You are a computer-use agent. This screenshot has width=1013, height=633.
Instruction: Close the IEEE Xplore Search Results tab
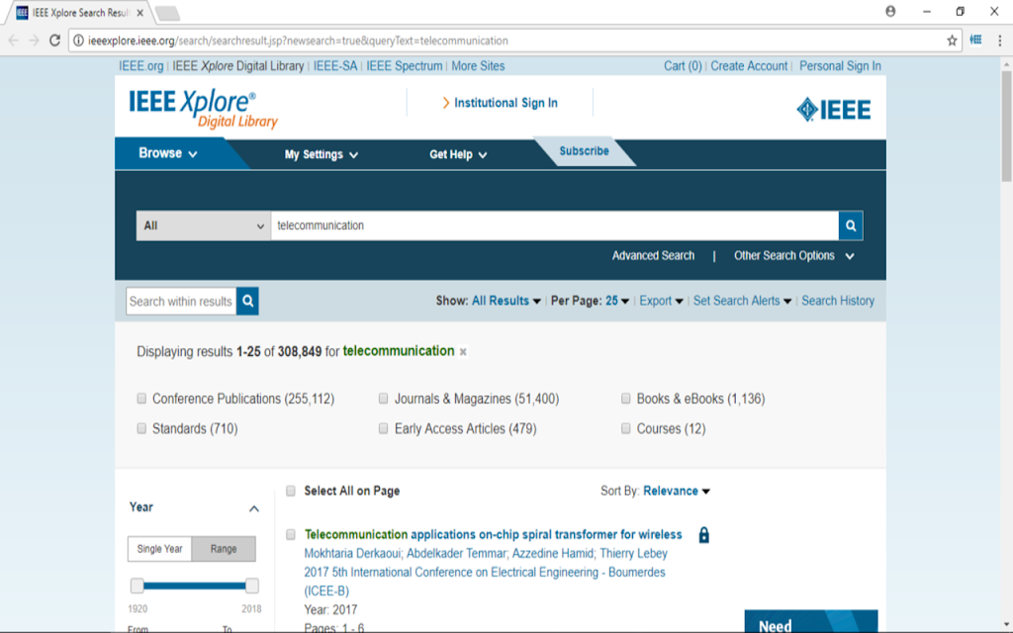140,13
